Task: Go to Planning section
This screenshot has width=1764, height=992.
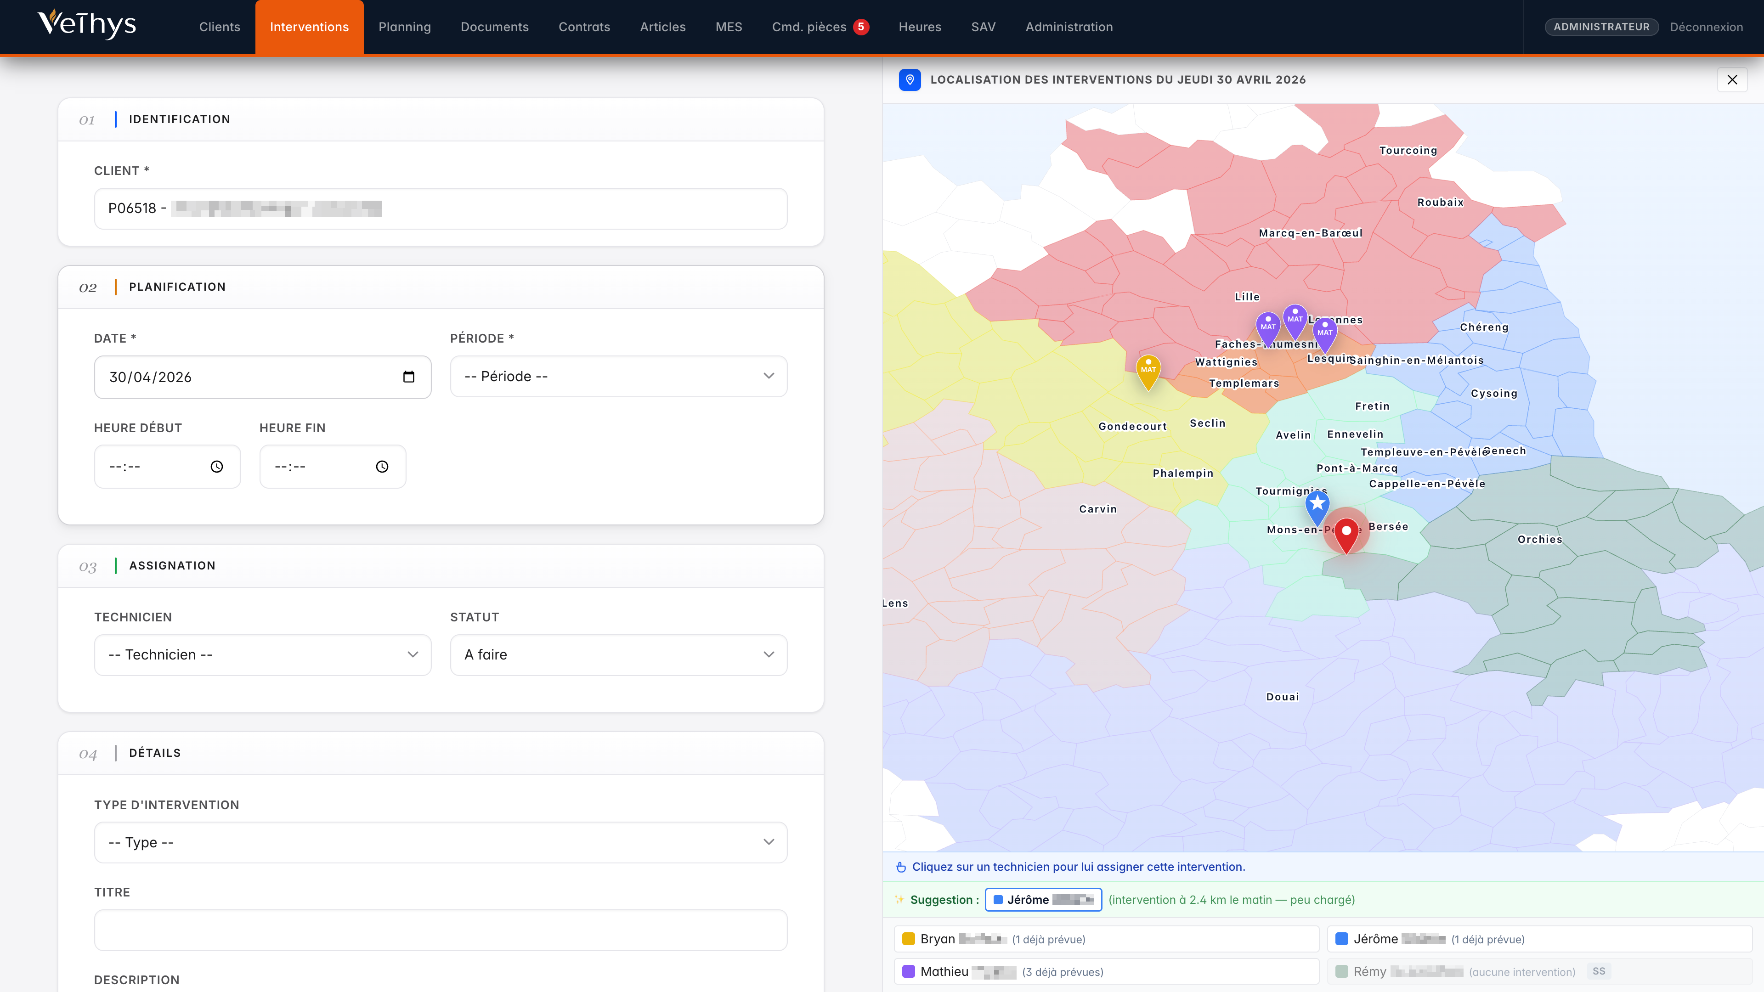Action: (404, 27)
